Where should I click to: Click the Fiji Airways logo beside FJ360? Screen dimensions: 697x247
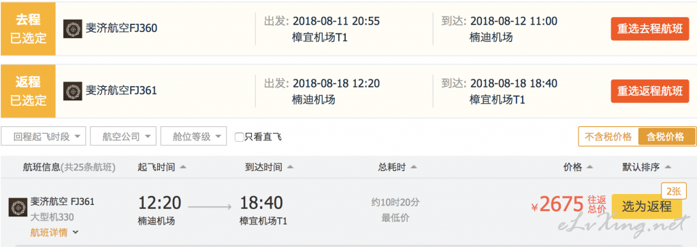[x=72, y=28]
